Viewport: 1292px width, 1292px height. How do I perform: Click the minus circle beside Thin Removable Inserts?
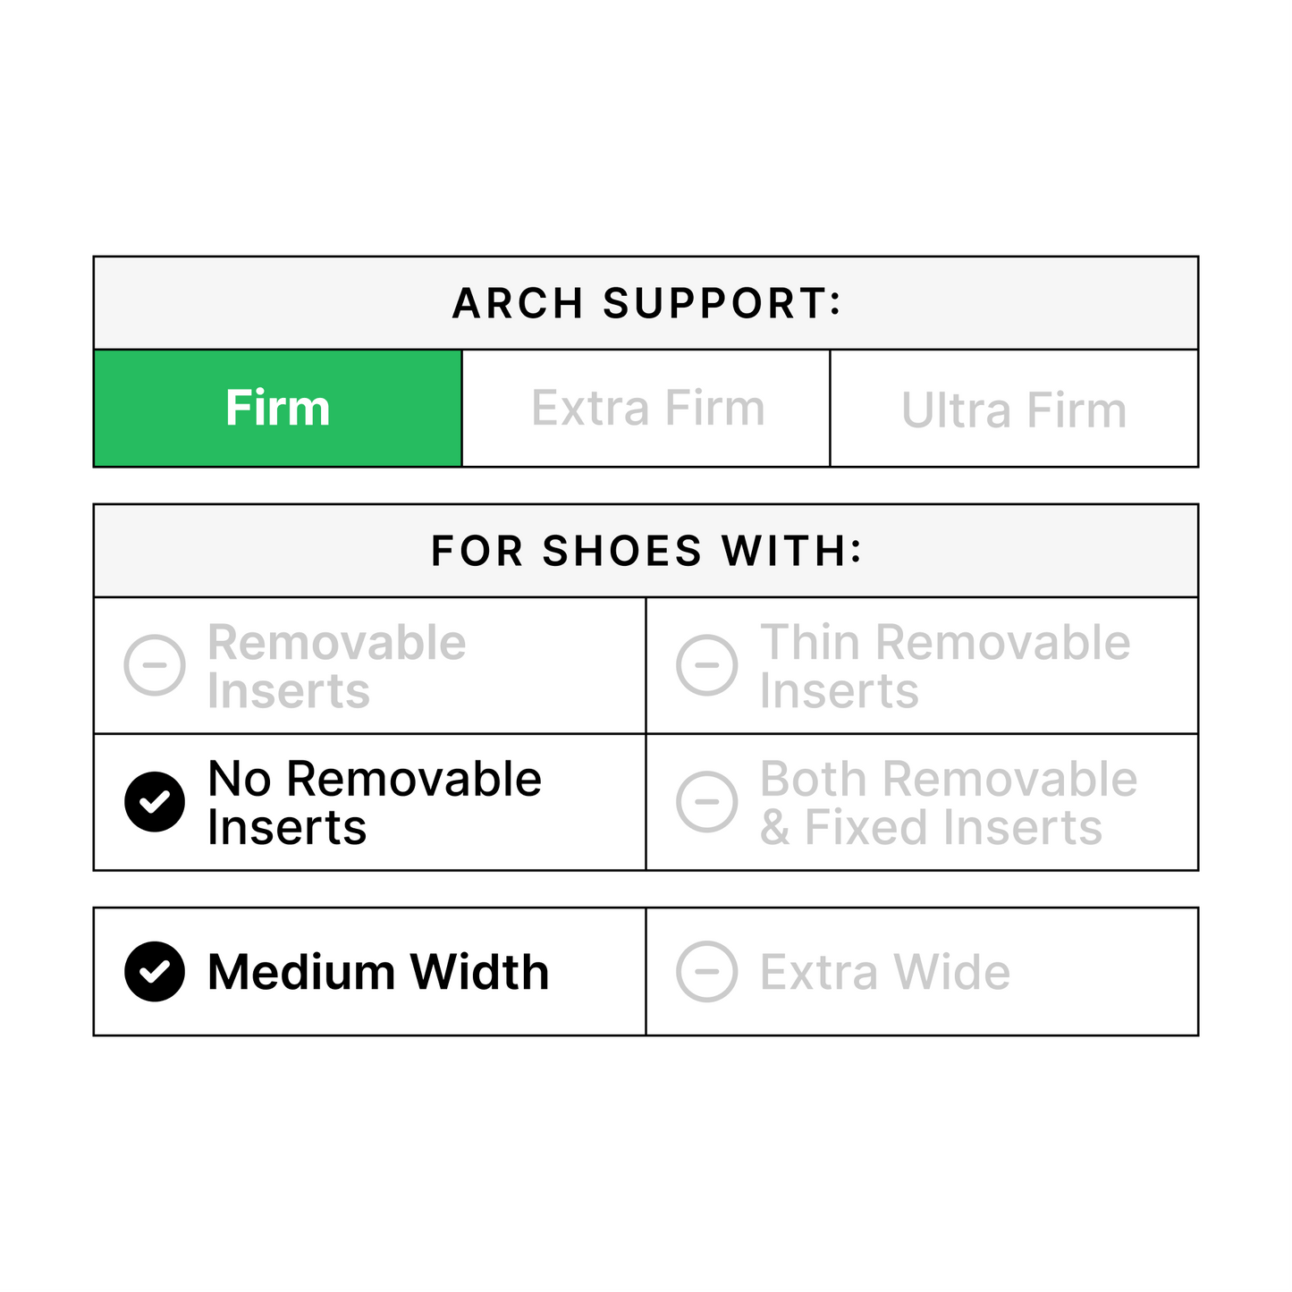point(707,665)
